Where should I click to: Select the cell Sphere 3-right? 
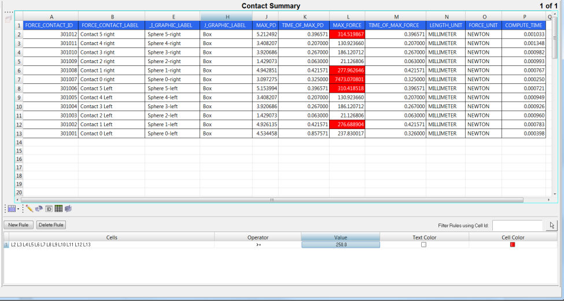[x=172, y=52]
